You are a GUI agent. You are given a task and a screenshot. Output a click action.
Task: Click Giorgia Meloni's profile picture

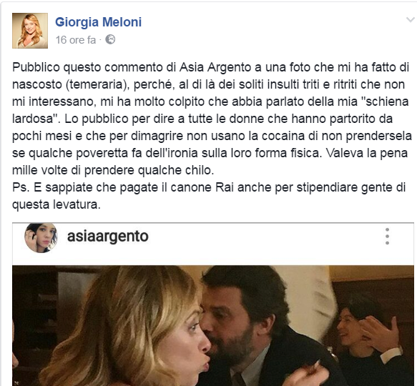coord(30,31)
